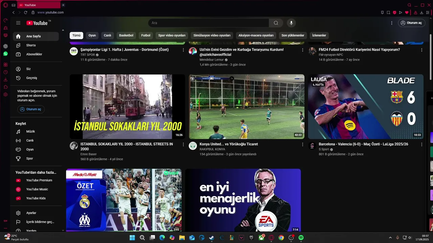Image resolution: width=433 pixels, height=243 pixels.
Task: Open options for Barcelona - Valencia video
Action: (421, 144)
